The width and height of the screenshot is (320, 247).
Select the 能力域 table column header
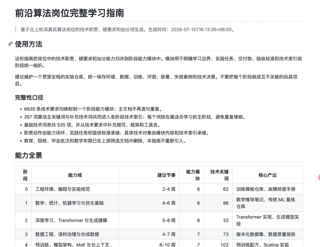coord(75,175)
